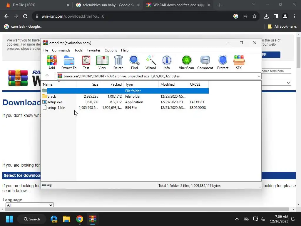Open File Explorer from taskbar
The width and height of the screenshot is (301, 226).
67,219
